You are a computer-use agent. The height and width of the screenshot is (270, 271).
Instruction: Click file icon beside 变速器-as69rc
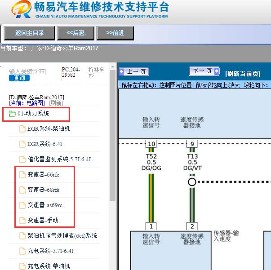(x=22, y=205)
